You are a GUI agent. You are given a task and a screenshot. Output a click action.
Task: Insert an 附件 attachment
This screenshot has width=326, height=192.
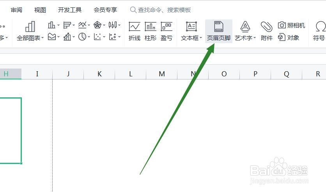(x=267, y=31)
